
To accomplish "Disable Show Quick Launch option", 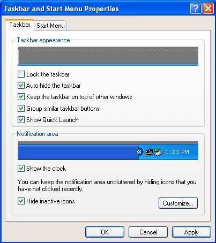I will click(21, 120).
